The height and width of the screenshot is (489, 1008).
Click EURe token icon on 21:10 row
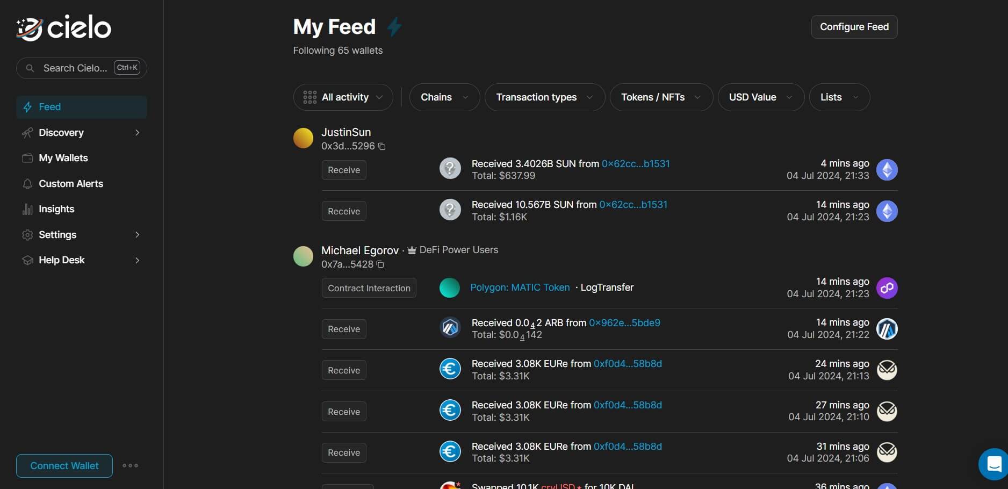[x=450, y=410]
